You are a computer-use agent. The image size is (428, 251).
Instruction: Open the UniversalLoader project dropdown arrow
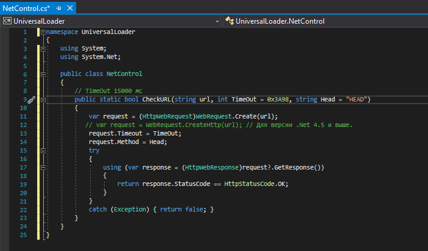coord(217,21)
